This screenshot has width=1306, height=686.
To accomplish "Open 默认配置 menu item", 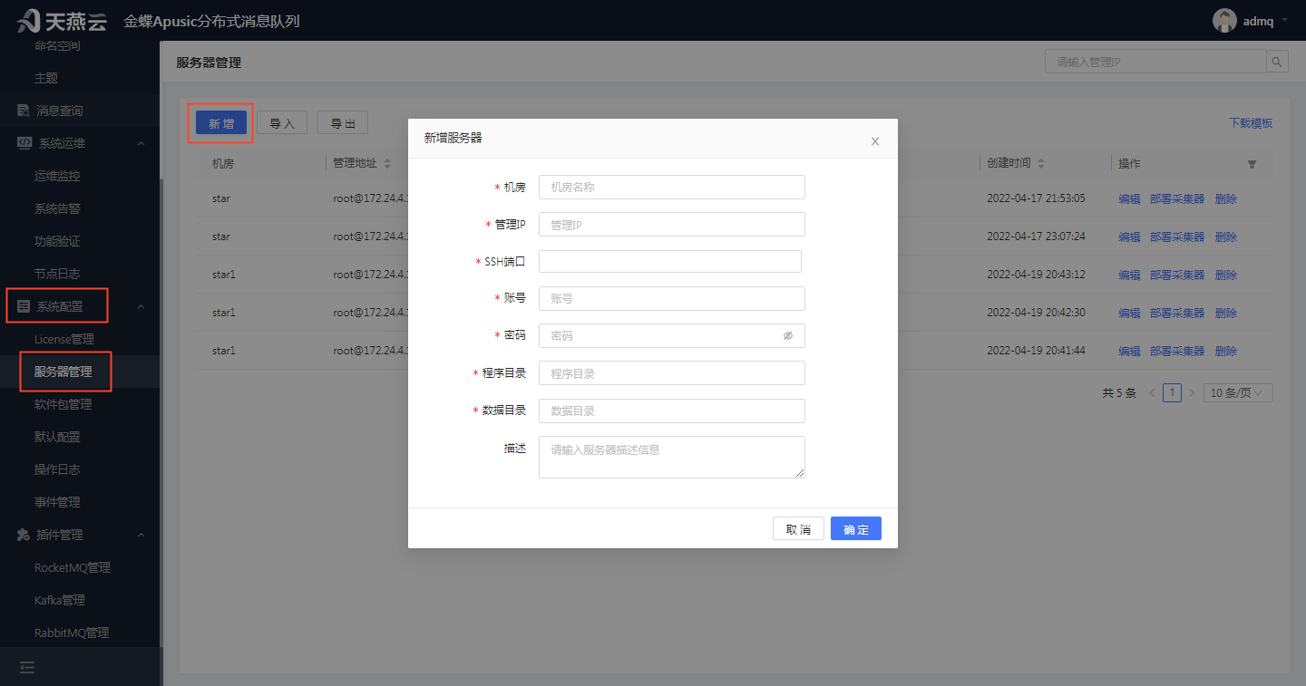I will tap(57, 437).
